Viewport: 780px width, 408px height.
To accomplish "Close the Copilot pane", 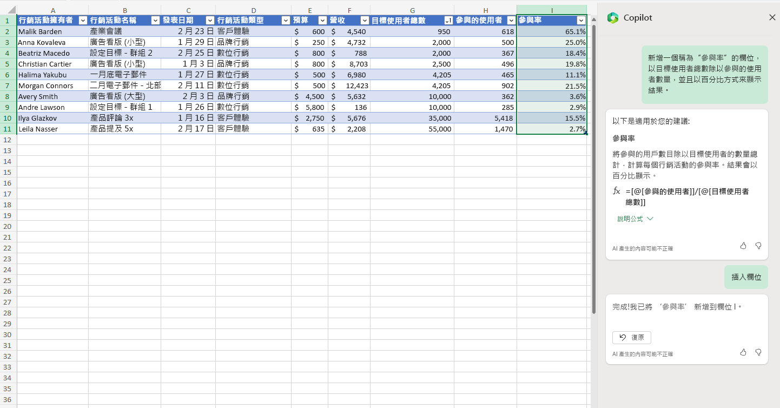I will (772, 17).
